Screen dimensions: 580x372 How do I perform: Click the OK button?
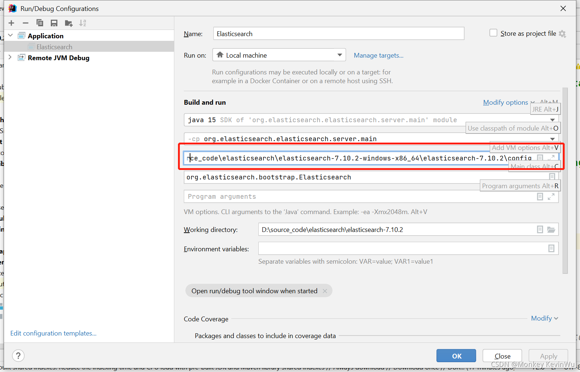tap(456, 356)
